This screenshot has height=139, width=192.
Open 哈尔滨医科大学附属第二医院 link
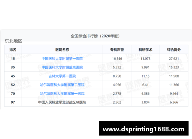62,85
